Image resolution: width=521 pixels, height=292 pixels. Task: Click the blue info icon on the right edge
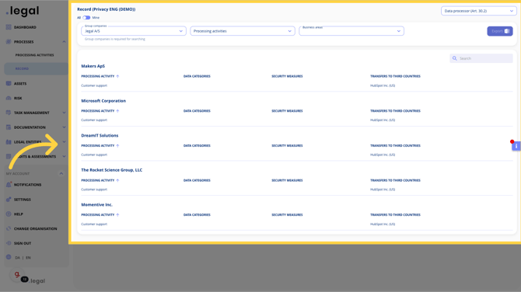pos(516,146)
